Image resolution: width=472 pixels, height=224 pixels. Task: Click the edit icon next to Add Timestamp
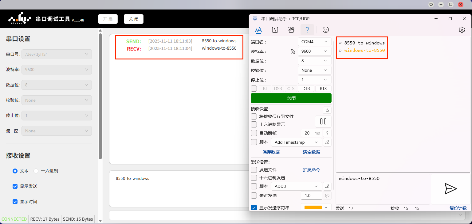click(x=327, y=142)
